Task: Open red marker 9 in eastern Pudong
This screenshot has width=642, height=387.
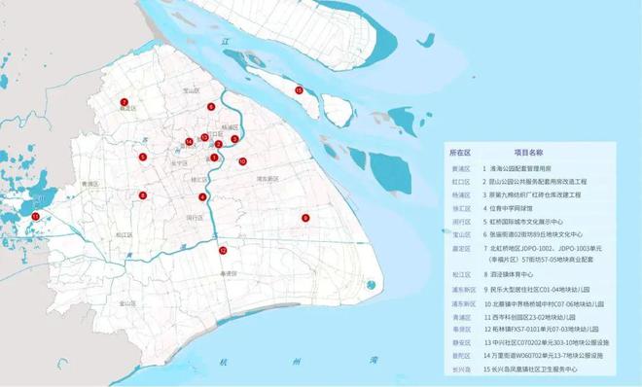Action: tap(305, 218)
